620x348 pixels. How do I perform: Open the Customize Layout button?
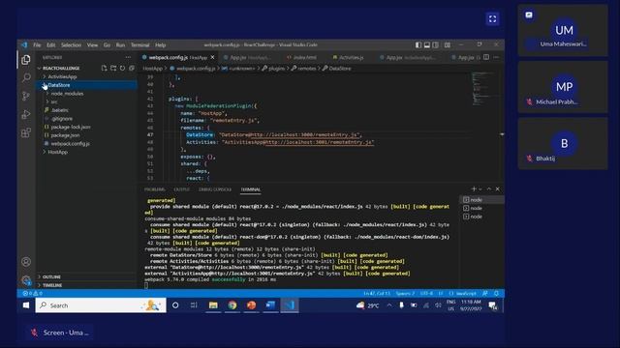[x=448, y=45]
